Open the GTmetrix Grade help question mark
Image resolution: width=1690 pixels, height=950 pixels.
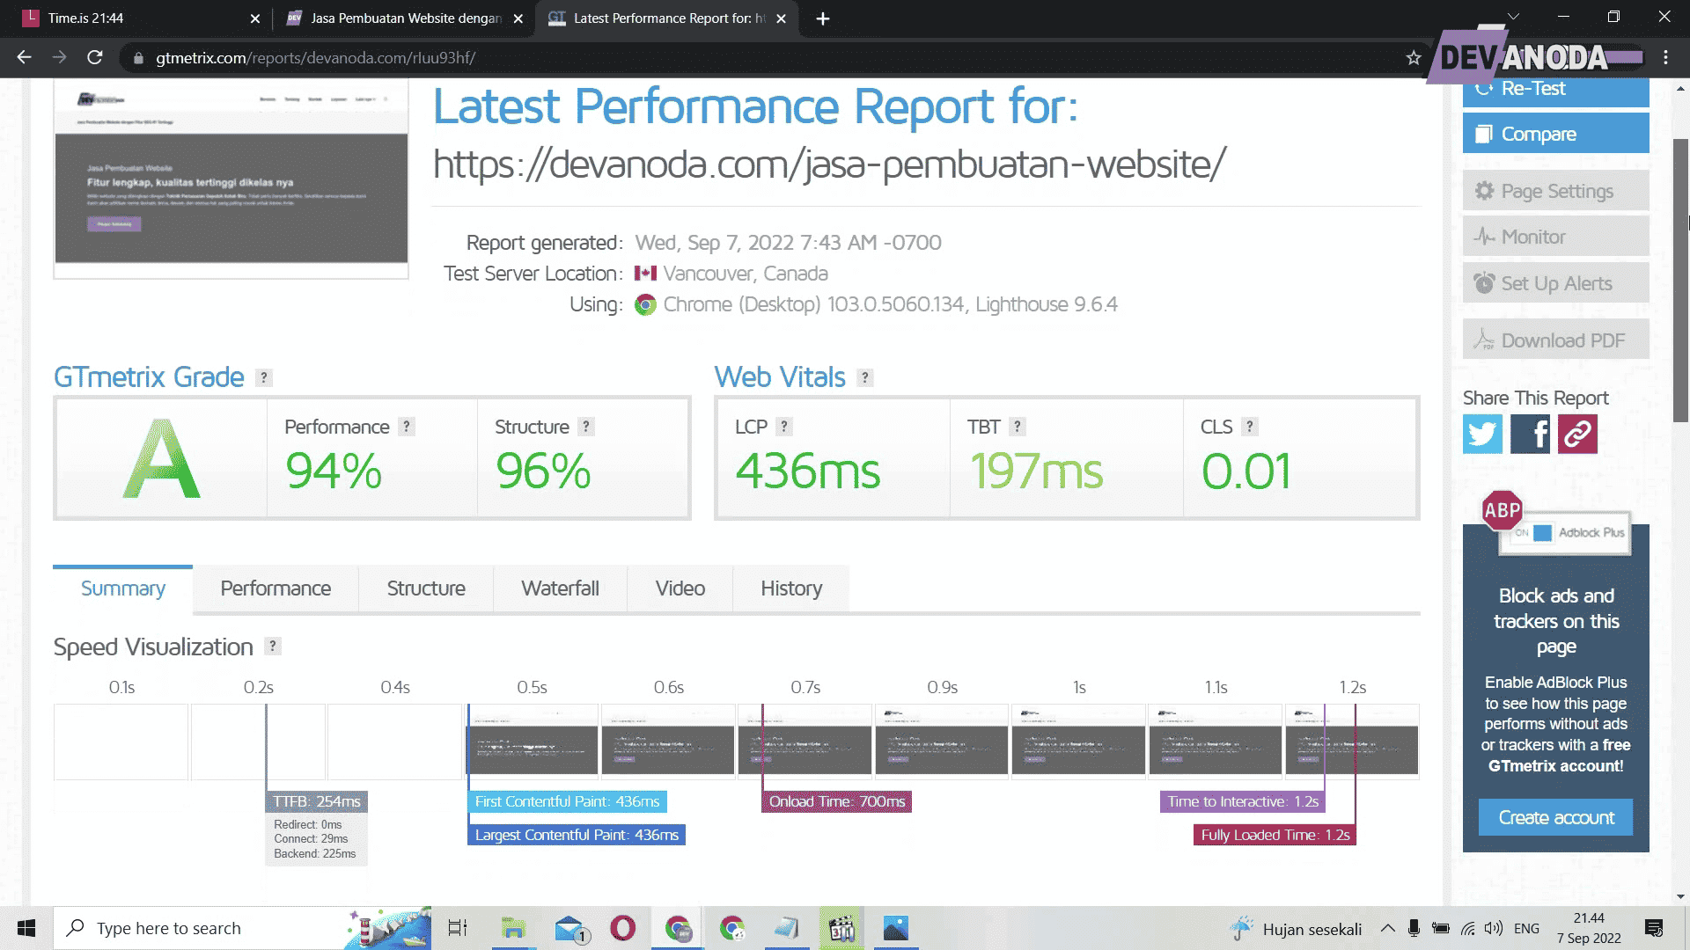[x=263, y=377]
